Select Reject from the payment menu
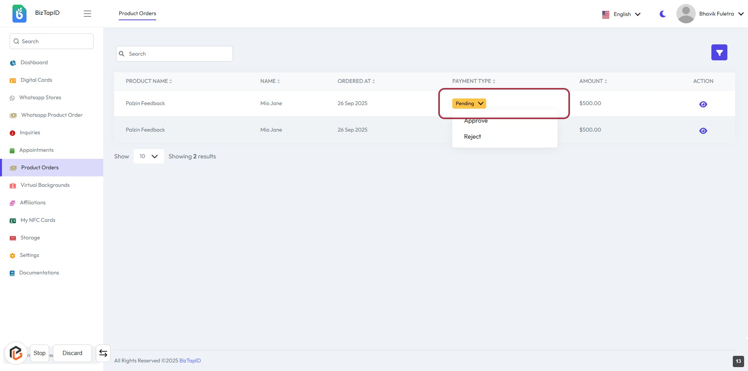This screenshot has height=371, width=748. click(x=472, y=137)
